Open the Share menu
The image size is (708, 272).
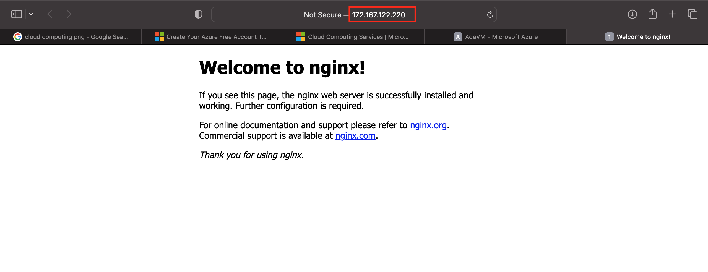point(652,14)
